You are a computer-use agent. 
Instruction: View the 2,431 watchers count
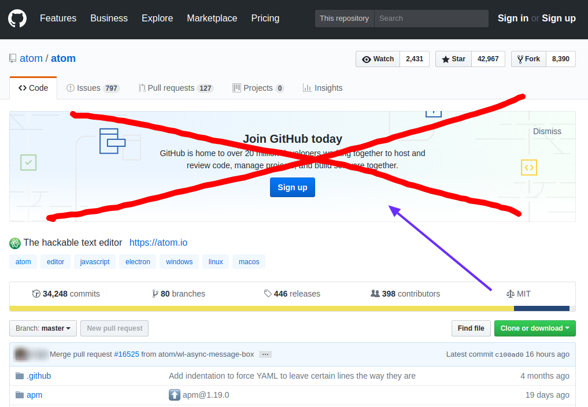[x=415, y=59]
